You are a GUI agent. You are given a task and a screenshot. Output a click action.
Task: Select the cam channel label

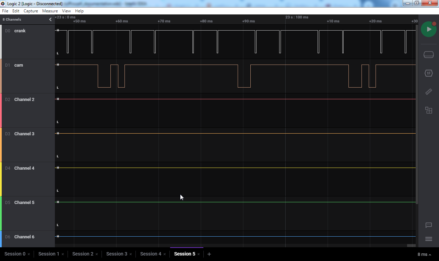point(19,65)
